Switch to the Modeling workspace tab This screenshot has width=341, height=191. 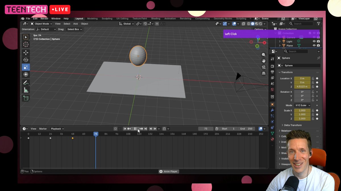pos(92,19)
